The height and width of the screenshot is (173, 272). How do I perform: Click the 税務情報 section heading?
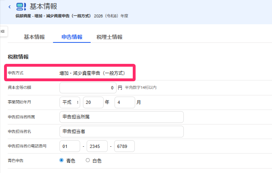pyautogui.click(x=18, y=57)
